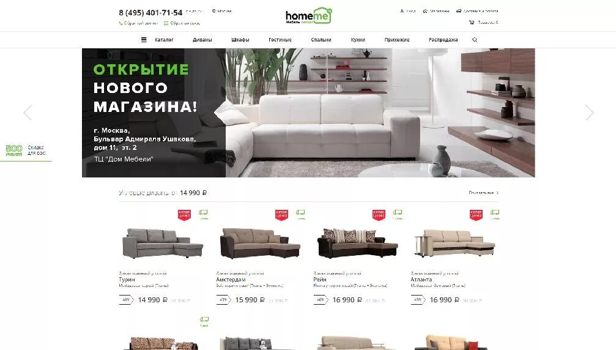Viewport: 616px width, 350px height.
Task: Open the Атланта sofa product name
Action: [421, 279]
